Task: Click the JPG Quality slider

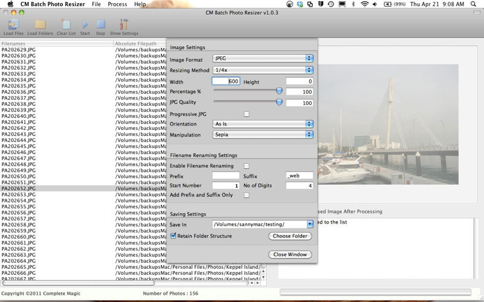Action: (246, 103)
